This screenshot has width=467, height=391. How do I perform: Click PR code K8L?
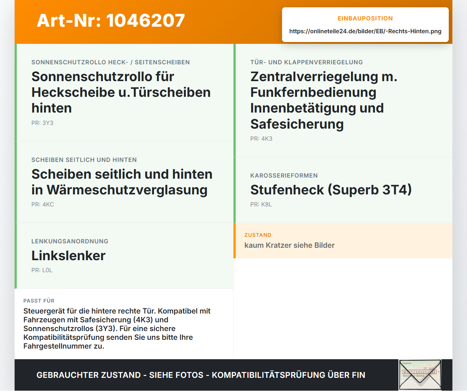point(261,205)
